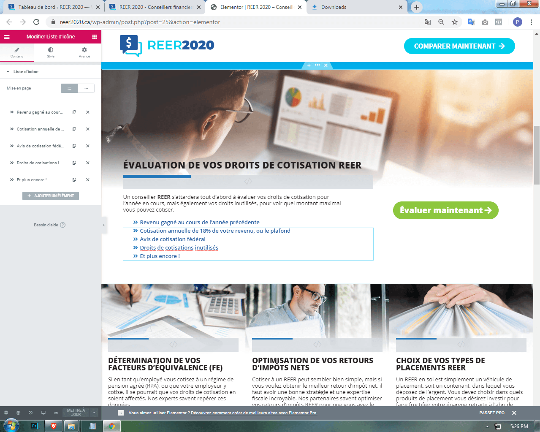Open Elementor page settings gear

pos(6,413)
